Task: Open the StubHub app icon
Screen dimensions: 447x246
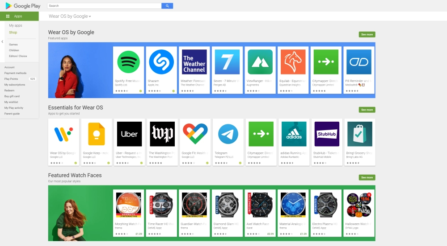Action: (327, 134)
